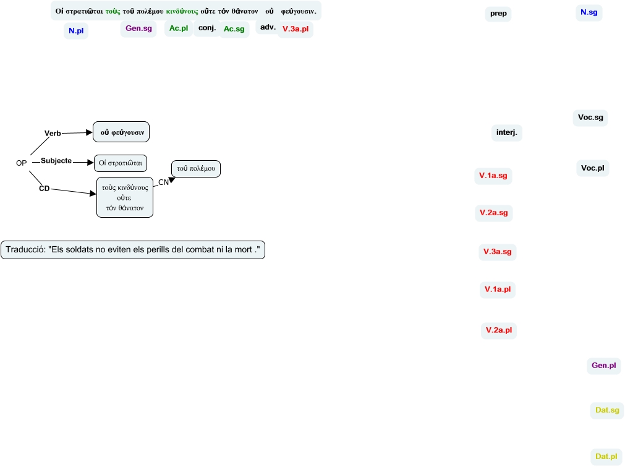Select the οὐ φεύγουσιν verb node

(x=122, y=132)
